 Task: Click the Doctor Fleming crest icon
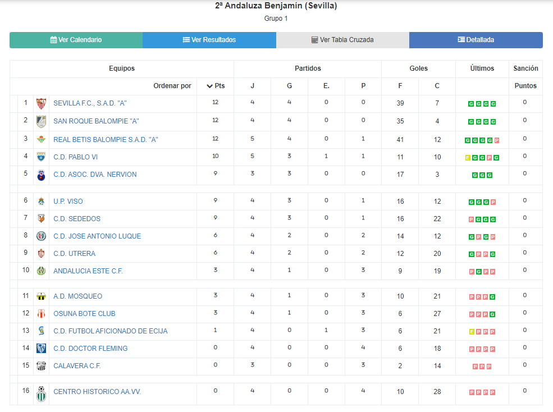point(41,349)
